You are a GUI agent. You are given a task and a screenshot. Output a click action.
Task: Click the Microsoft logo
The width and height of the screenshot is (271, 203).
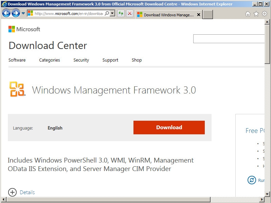(24, 29)
